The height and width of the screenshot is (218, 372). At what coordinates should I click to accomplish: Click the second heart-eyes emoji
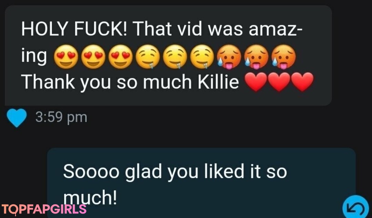point(93,57)
